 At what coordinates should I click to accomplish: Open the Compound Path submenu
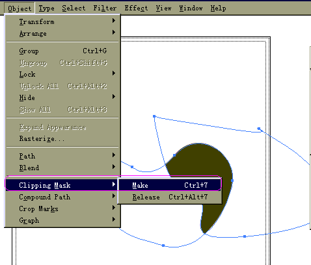click(62, 197)
